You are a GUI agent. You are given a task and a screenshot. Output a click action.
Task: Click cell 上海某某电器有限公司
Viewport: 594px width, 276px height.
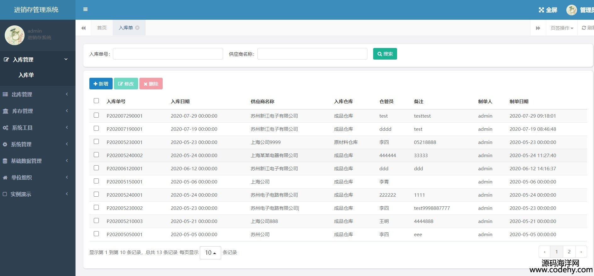(274, 155)
